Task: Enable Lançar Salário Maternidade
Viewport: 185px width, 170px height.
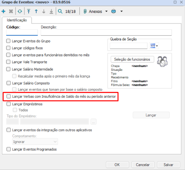Action: (x=8, y=69)
